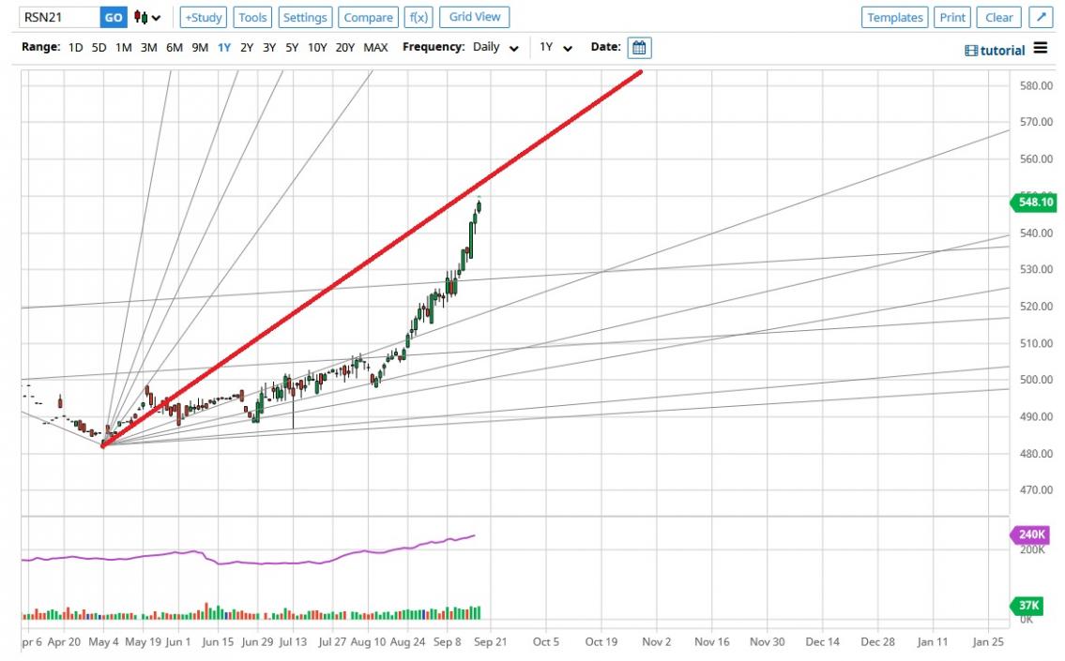Open the chart type candlestick selector

[x=146, y=17]
